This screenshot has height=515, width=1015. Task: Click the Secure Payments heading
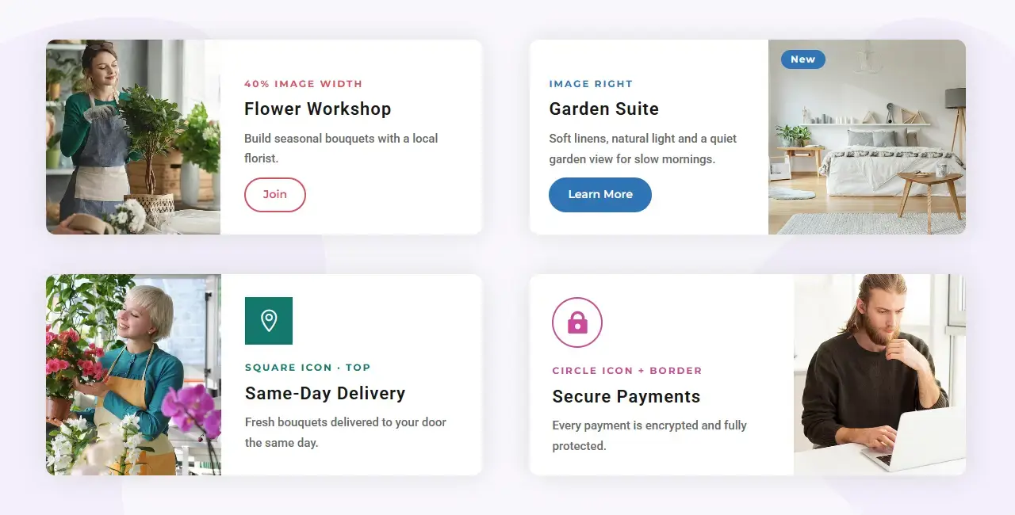[x=626, y=397]
